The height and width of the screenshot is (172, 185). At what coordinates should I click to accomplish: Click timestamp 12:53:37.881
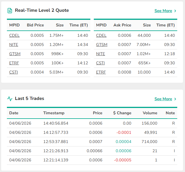56,142
